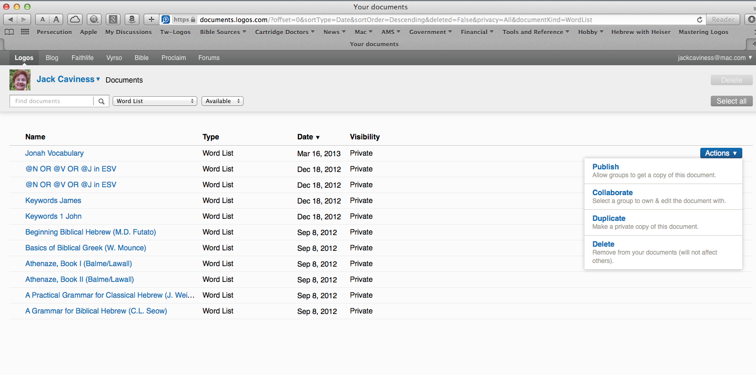Viewport: 756px width, 375px height.
Task: Open the Mac bookmarks folder
Action: pos(363,32)
